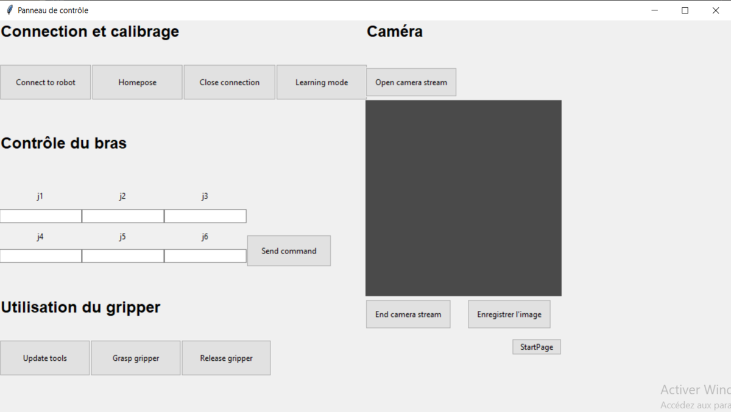Focus the j6 joint input field
Viewport: 731px width, 412px height.
[205, 256]
